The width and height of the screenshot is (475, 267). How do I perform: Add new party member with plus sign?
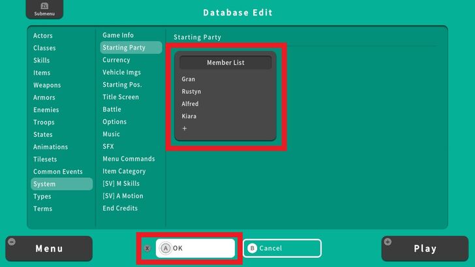coord(185,129)
